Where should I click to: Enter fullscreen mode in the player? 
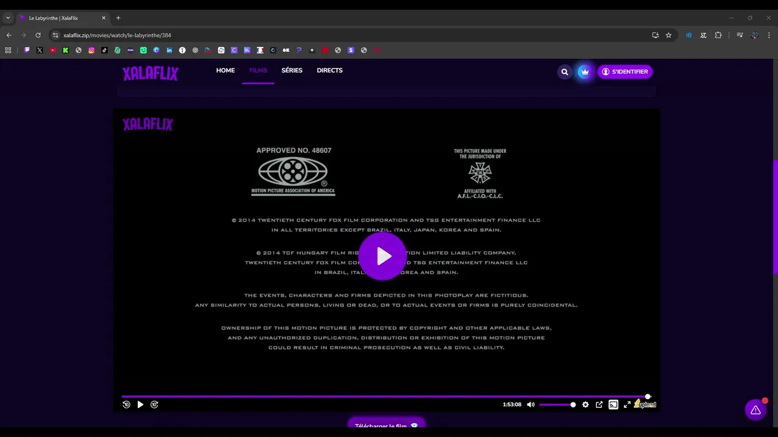627,404
